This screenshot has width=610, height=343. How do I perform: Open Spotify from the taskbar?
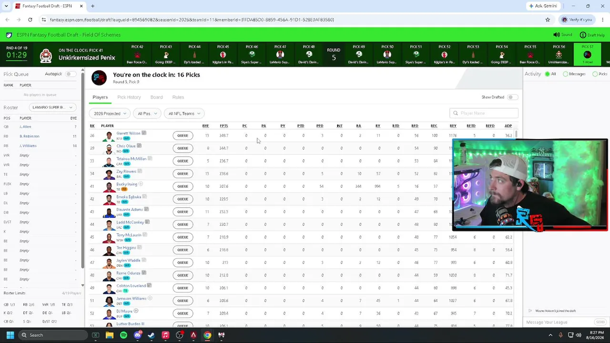point(123,335)
